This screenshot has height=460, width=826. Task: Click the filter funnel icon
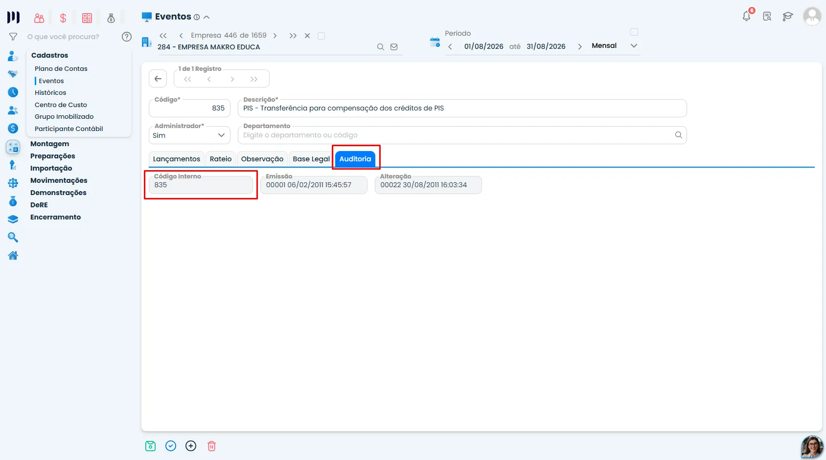click(13, 37)
